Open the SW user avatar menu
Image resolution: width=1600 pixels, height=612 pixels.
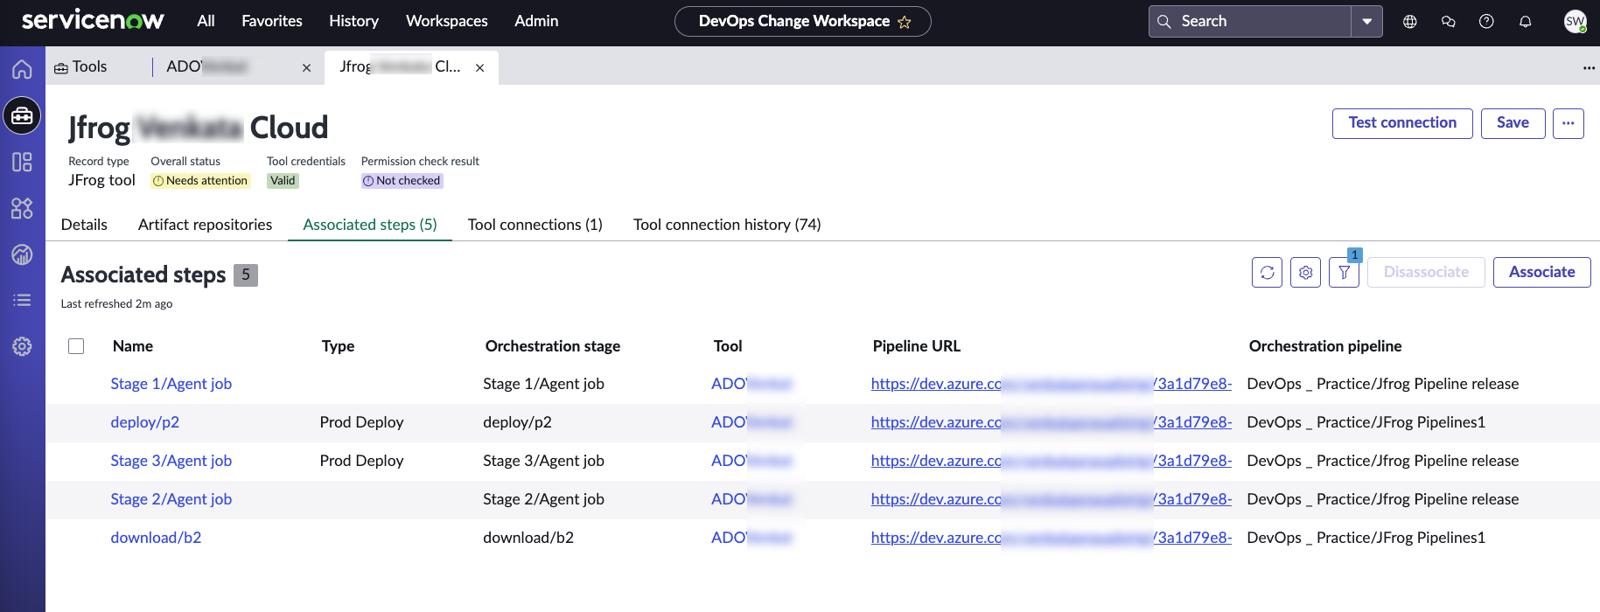click(1575, 21)
